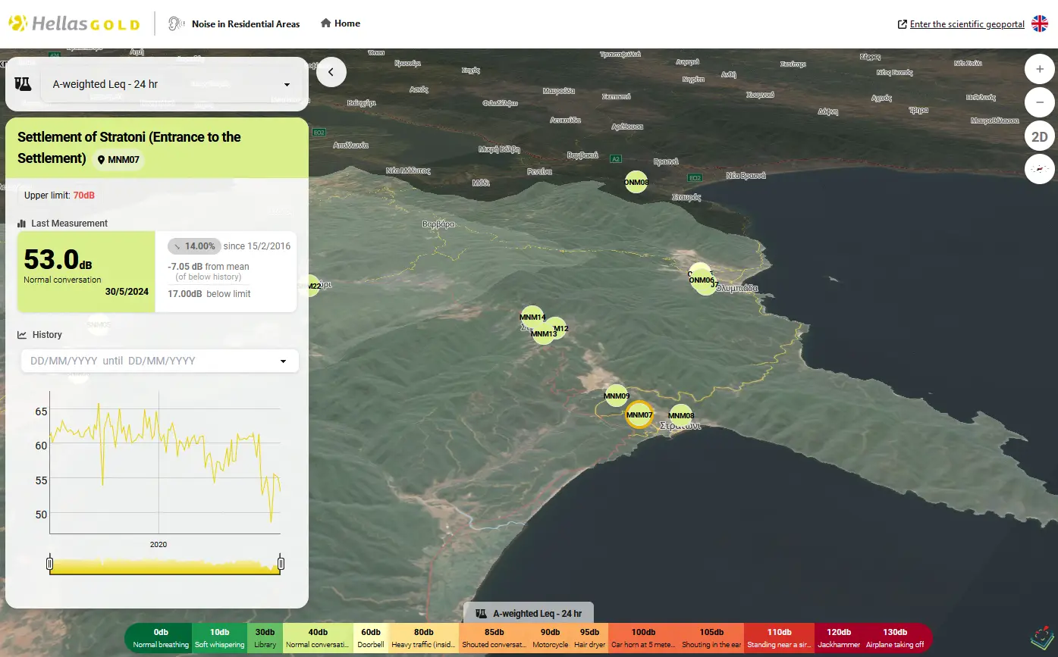Select the M12 station marker
1058x657 pixels.
557,327
